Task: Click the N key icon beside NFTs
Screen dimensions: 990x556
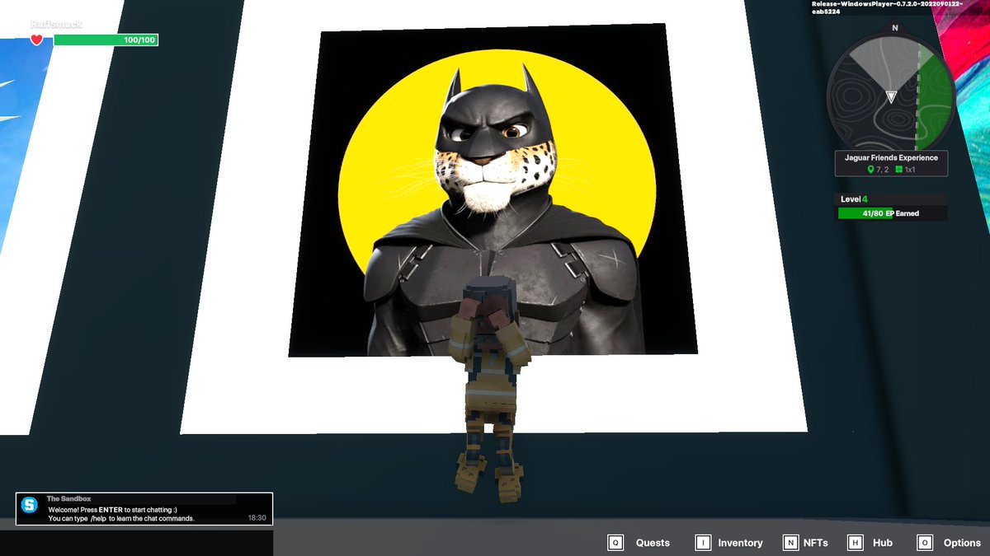Action: [x=790, y=543]
